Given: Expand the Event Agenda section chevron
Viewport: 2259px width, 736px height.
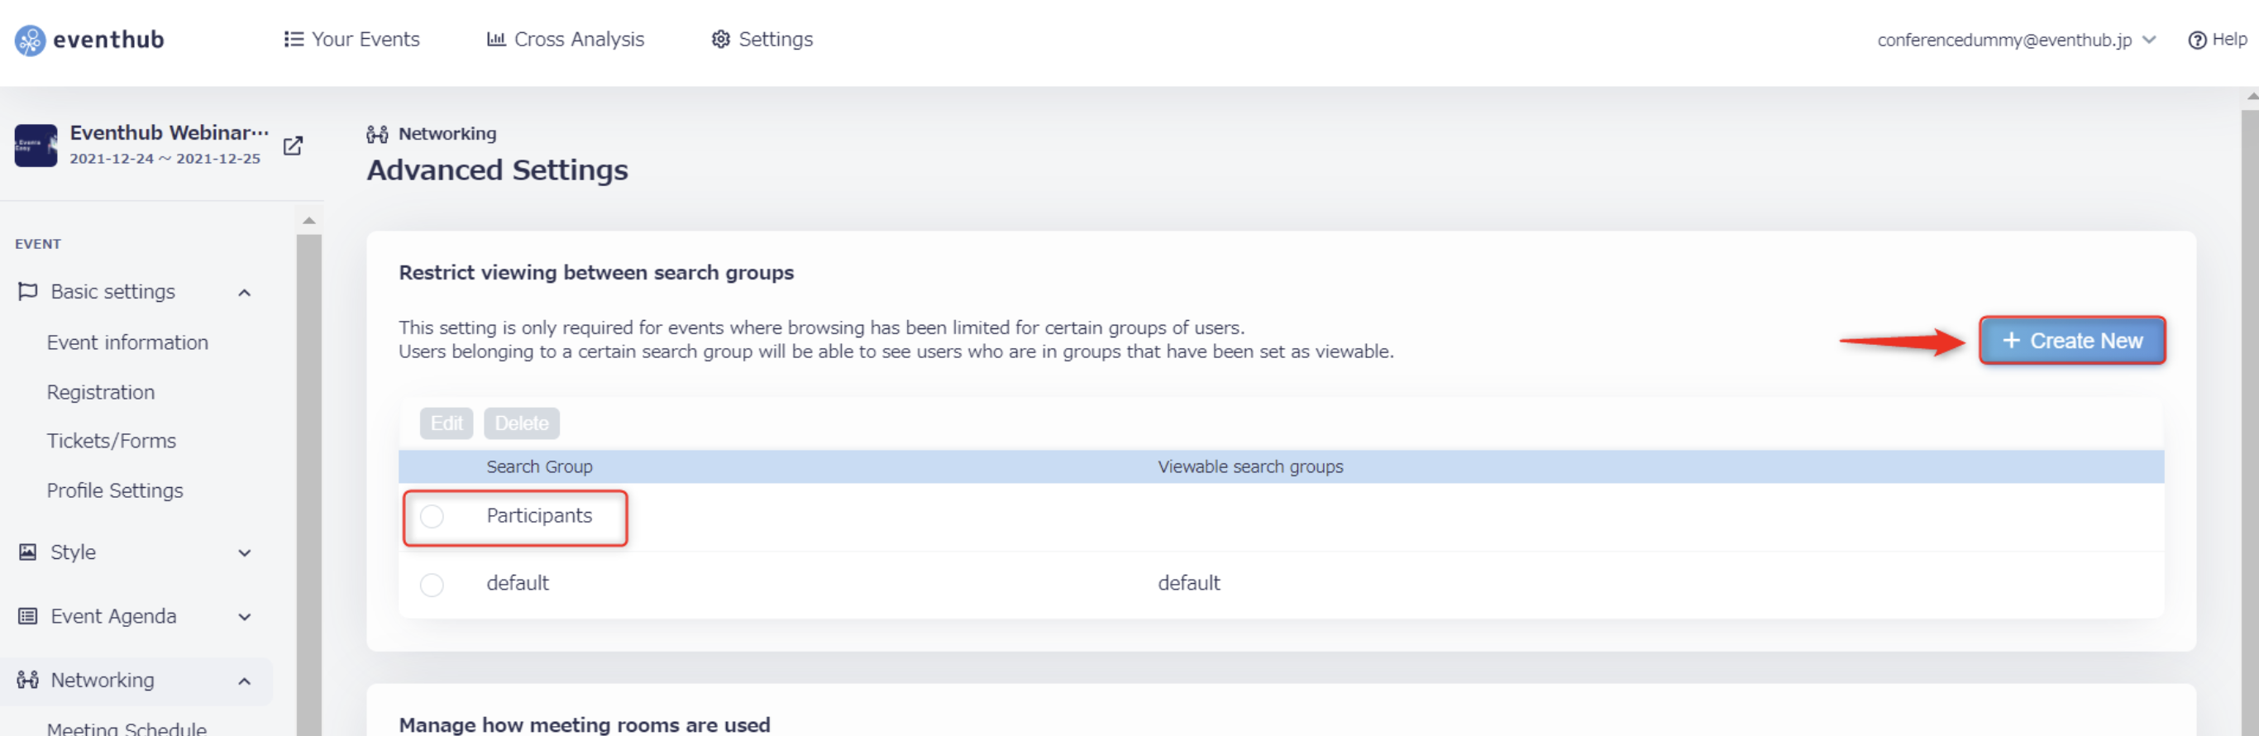Looking at the screenshot, I should click(x=245, y=618).
